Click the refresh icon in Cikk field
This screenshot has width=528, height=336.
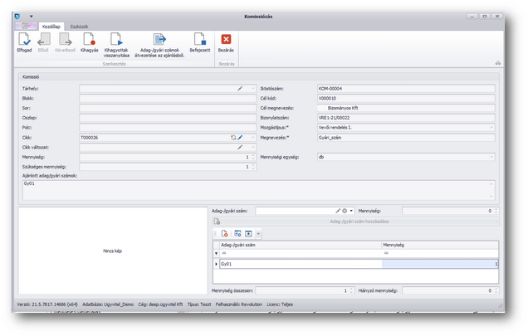[x=233, y=137]
